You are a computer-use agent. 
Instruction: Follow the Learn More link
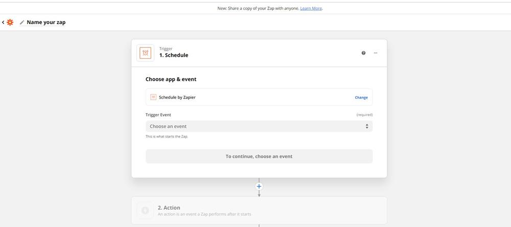[x=311, y=9]
